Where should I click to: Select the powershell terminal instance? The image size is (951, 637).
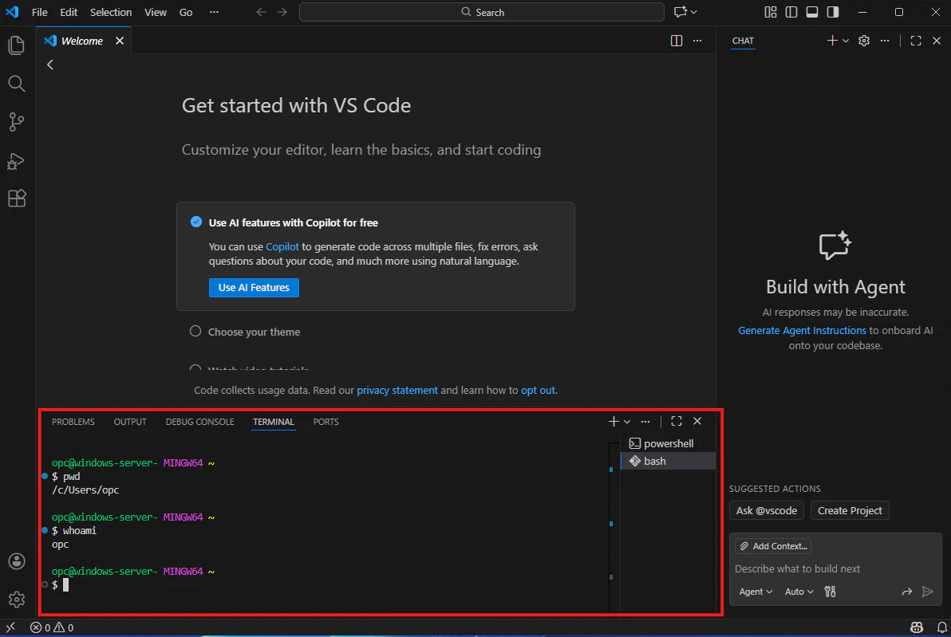669,443
